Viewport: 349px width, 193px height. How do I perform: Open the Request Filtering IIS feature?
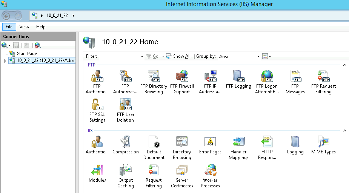coord(154,176)
